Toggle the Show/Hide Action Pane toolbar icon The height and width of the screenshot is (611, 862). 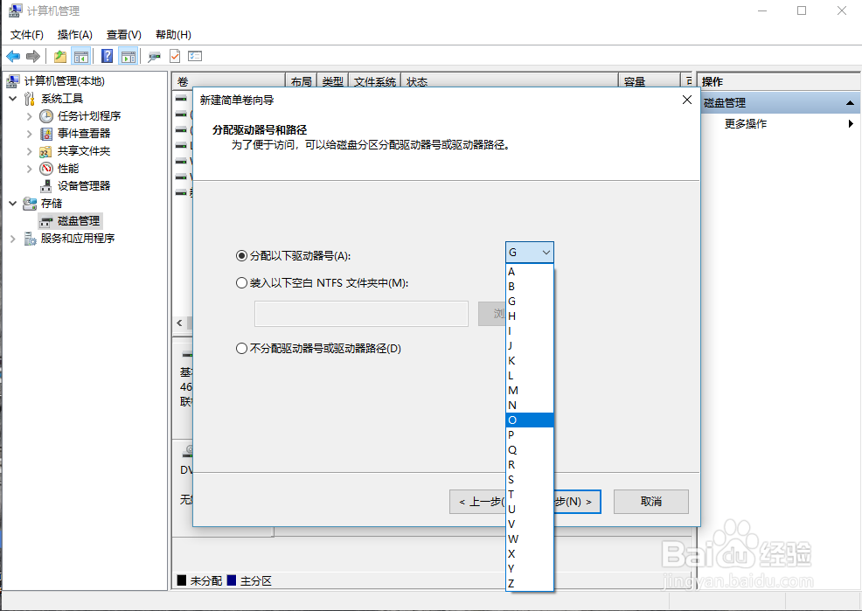pos(128,55)
